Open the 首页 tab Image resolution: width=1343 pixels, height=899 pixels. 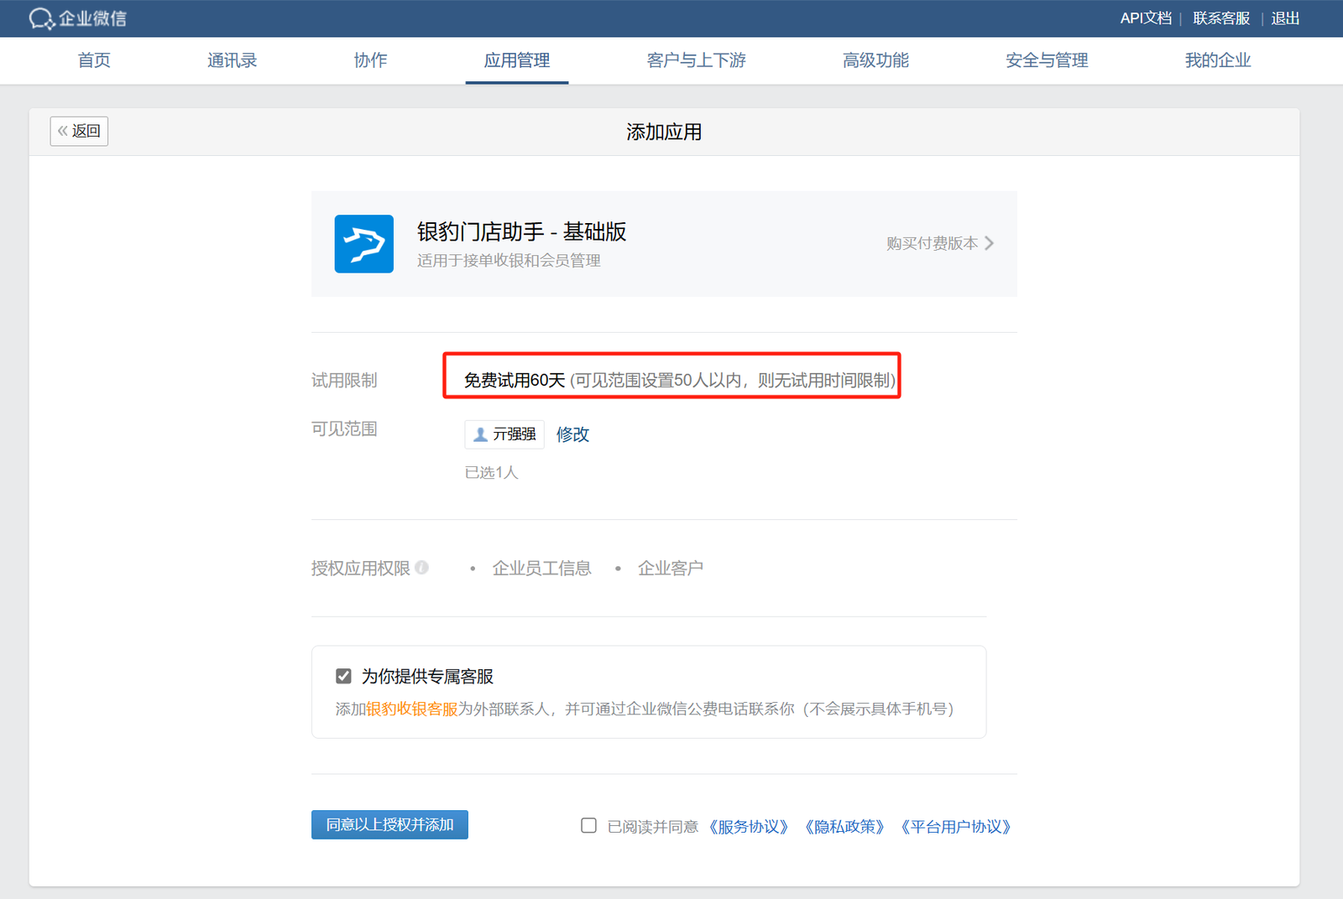pos(94,60)
